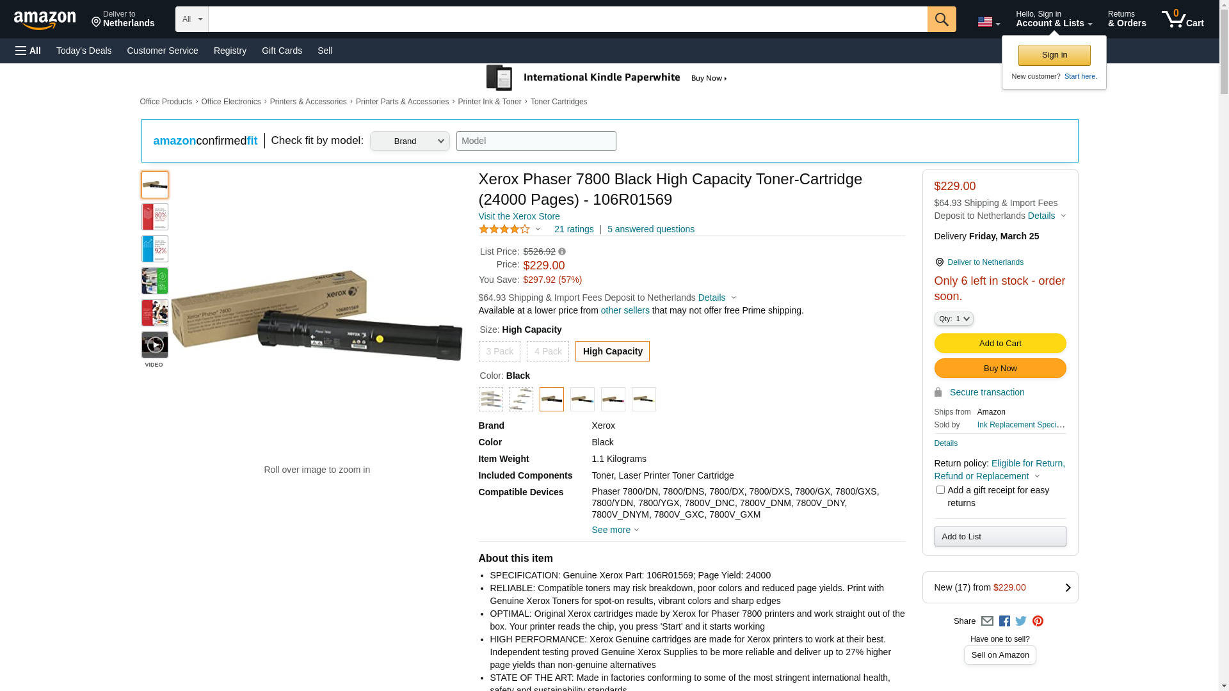The height and width of the screenshot is (691, 1229).
Task: Check the gift receipt checkbox
Action: [940, 490]
